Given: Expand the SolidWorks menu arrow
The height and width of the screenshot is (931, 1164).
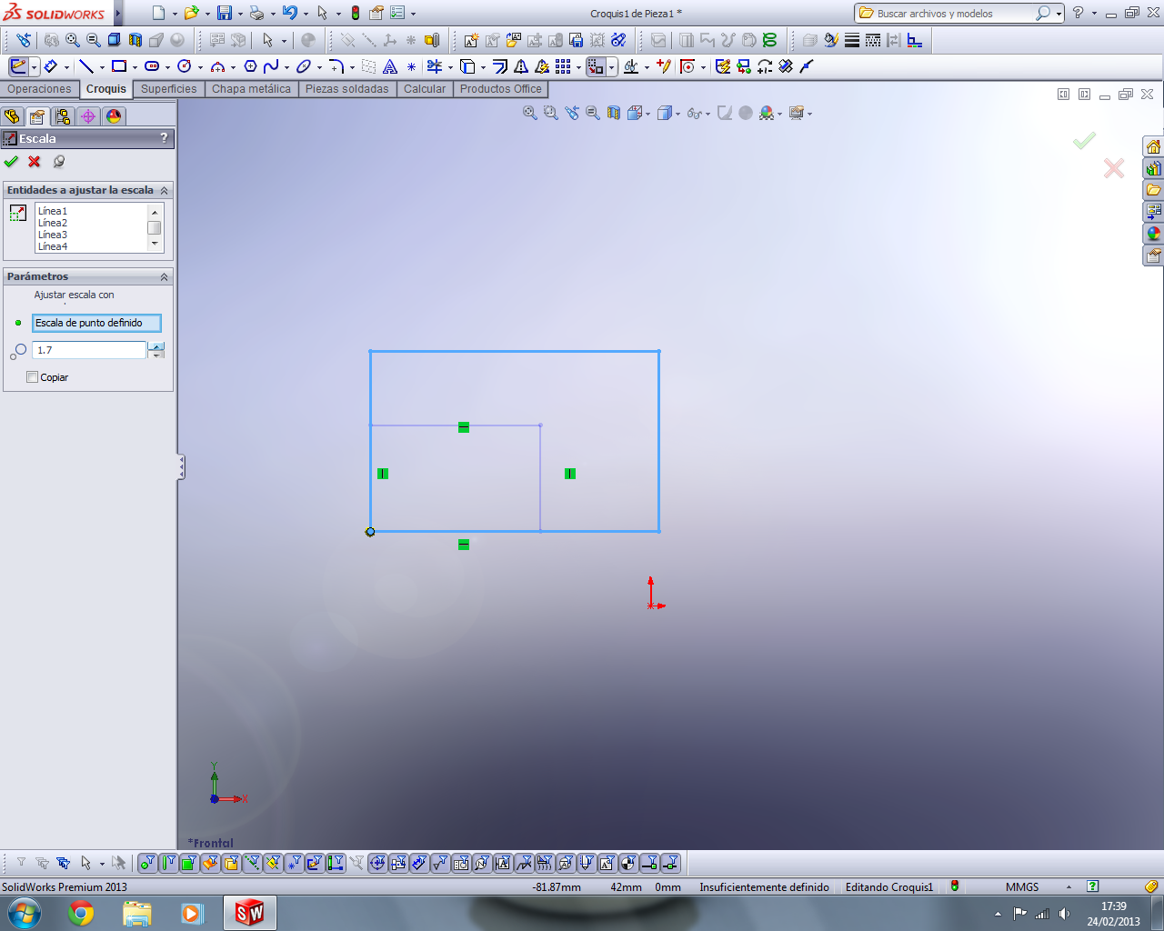Looking at the screenshot, I should coord(118,14).
